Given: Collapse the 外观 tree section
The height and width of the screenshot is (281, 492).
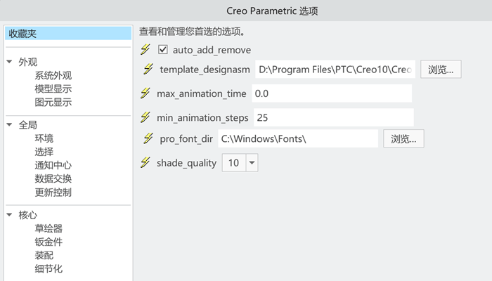Looking at the screenshot, I should [x=9, y=62].
